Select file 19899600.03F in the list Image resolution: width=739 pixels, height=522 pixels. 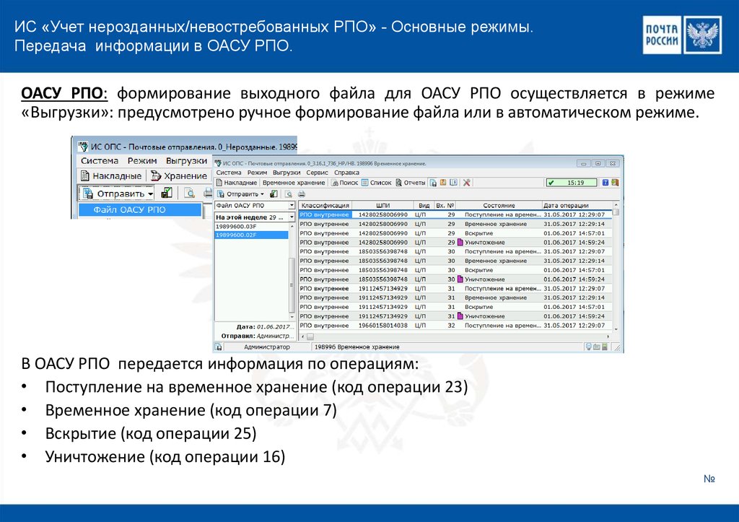[x=237, y=227]
